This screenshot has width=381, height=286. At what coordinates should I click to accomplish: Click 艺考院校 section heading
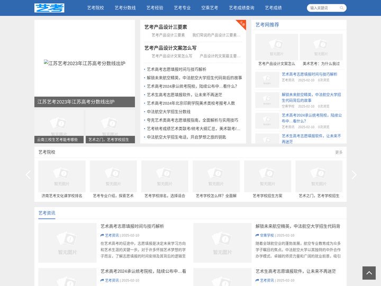pyautogui.click(x=47, y=152)
